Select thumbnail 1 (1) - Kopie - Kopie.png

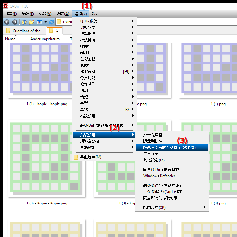(40, 70)
